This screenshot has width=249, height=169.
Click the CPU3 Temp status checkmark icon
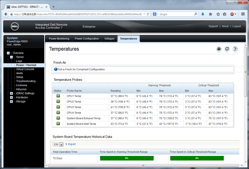(58, 107)
